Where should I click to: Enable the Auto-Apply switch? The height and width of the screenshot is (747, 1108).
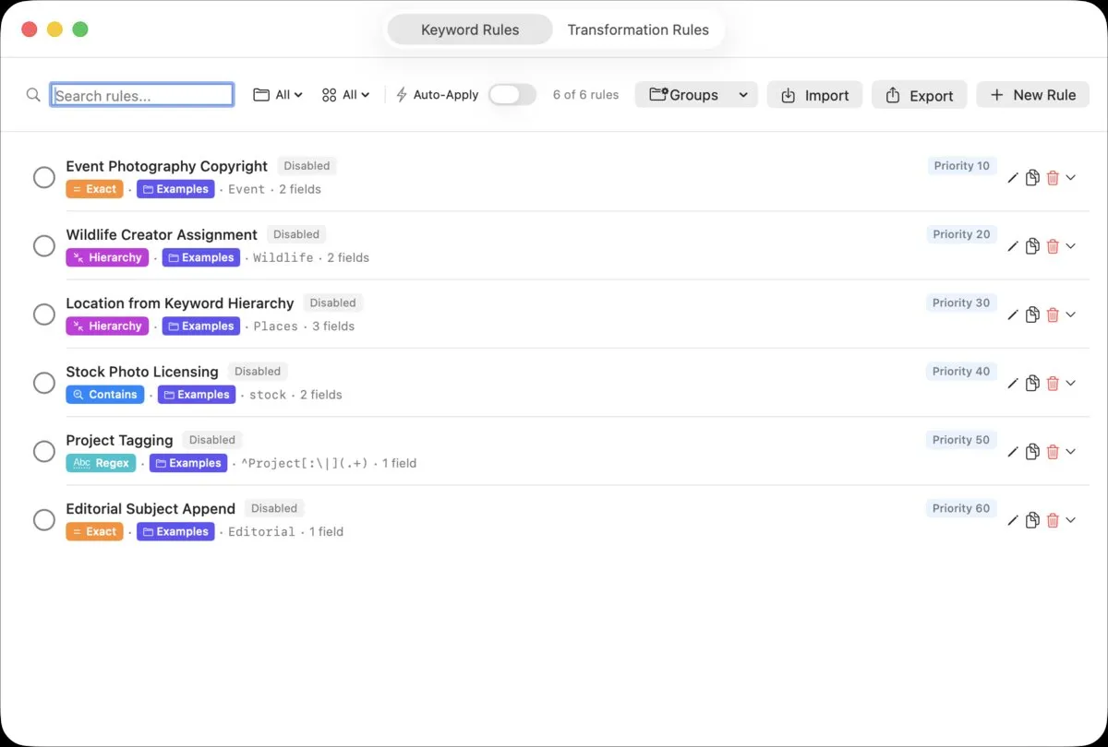click(512, 94)
